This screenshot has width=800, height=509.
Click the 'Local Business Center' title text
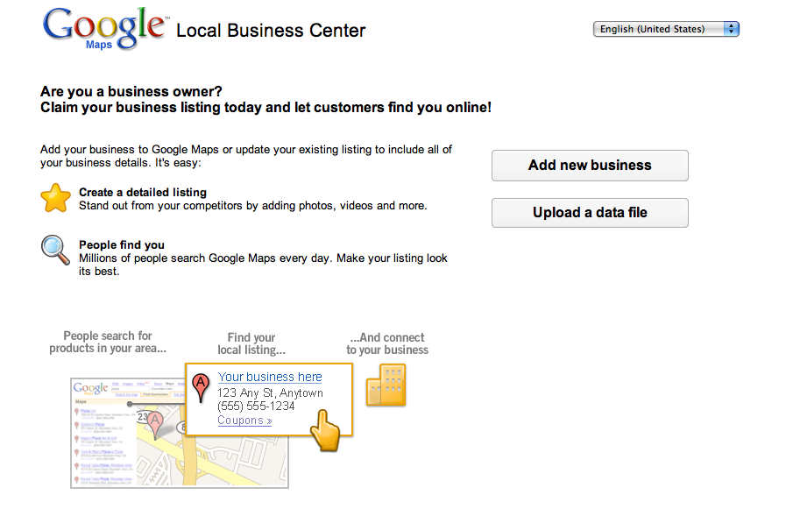271,31
